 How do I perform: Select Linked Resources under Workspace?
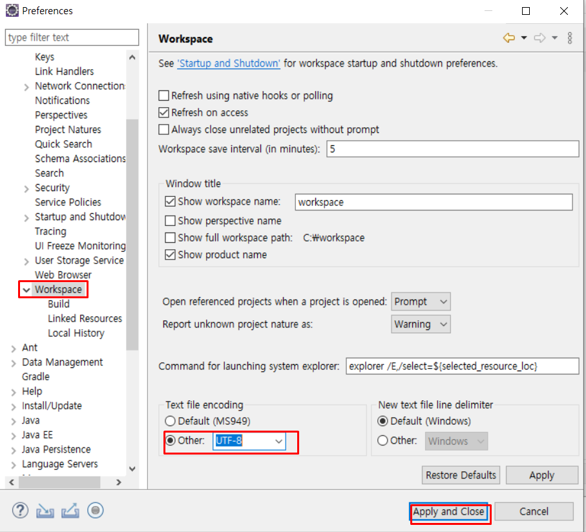(85, 318)
